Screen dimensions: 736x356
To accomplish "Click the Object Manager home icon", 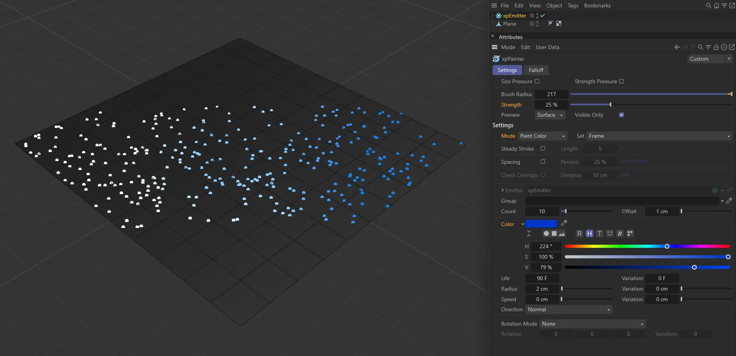I will pyautogui.click(x=717, y=5).
